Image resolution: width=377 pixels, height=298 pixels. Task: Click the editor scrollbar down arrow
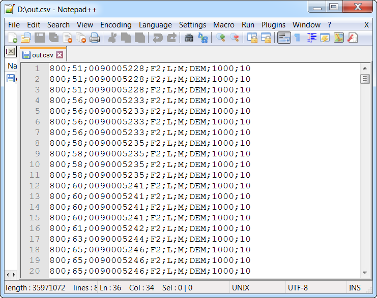365,273
